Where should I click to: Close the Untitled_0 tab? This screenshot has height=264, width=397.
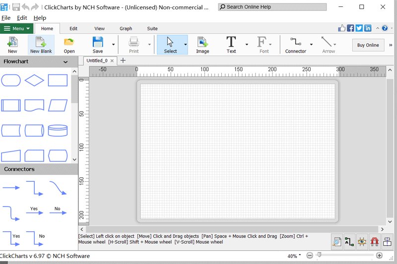click(x=112, y=60)
